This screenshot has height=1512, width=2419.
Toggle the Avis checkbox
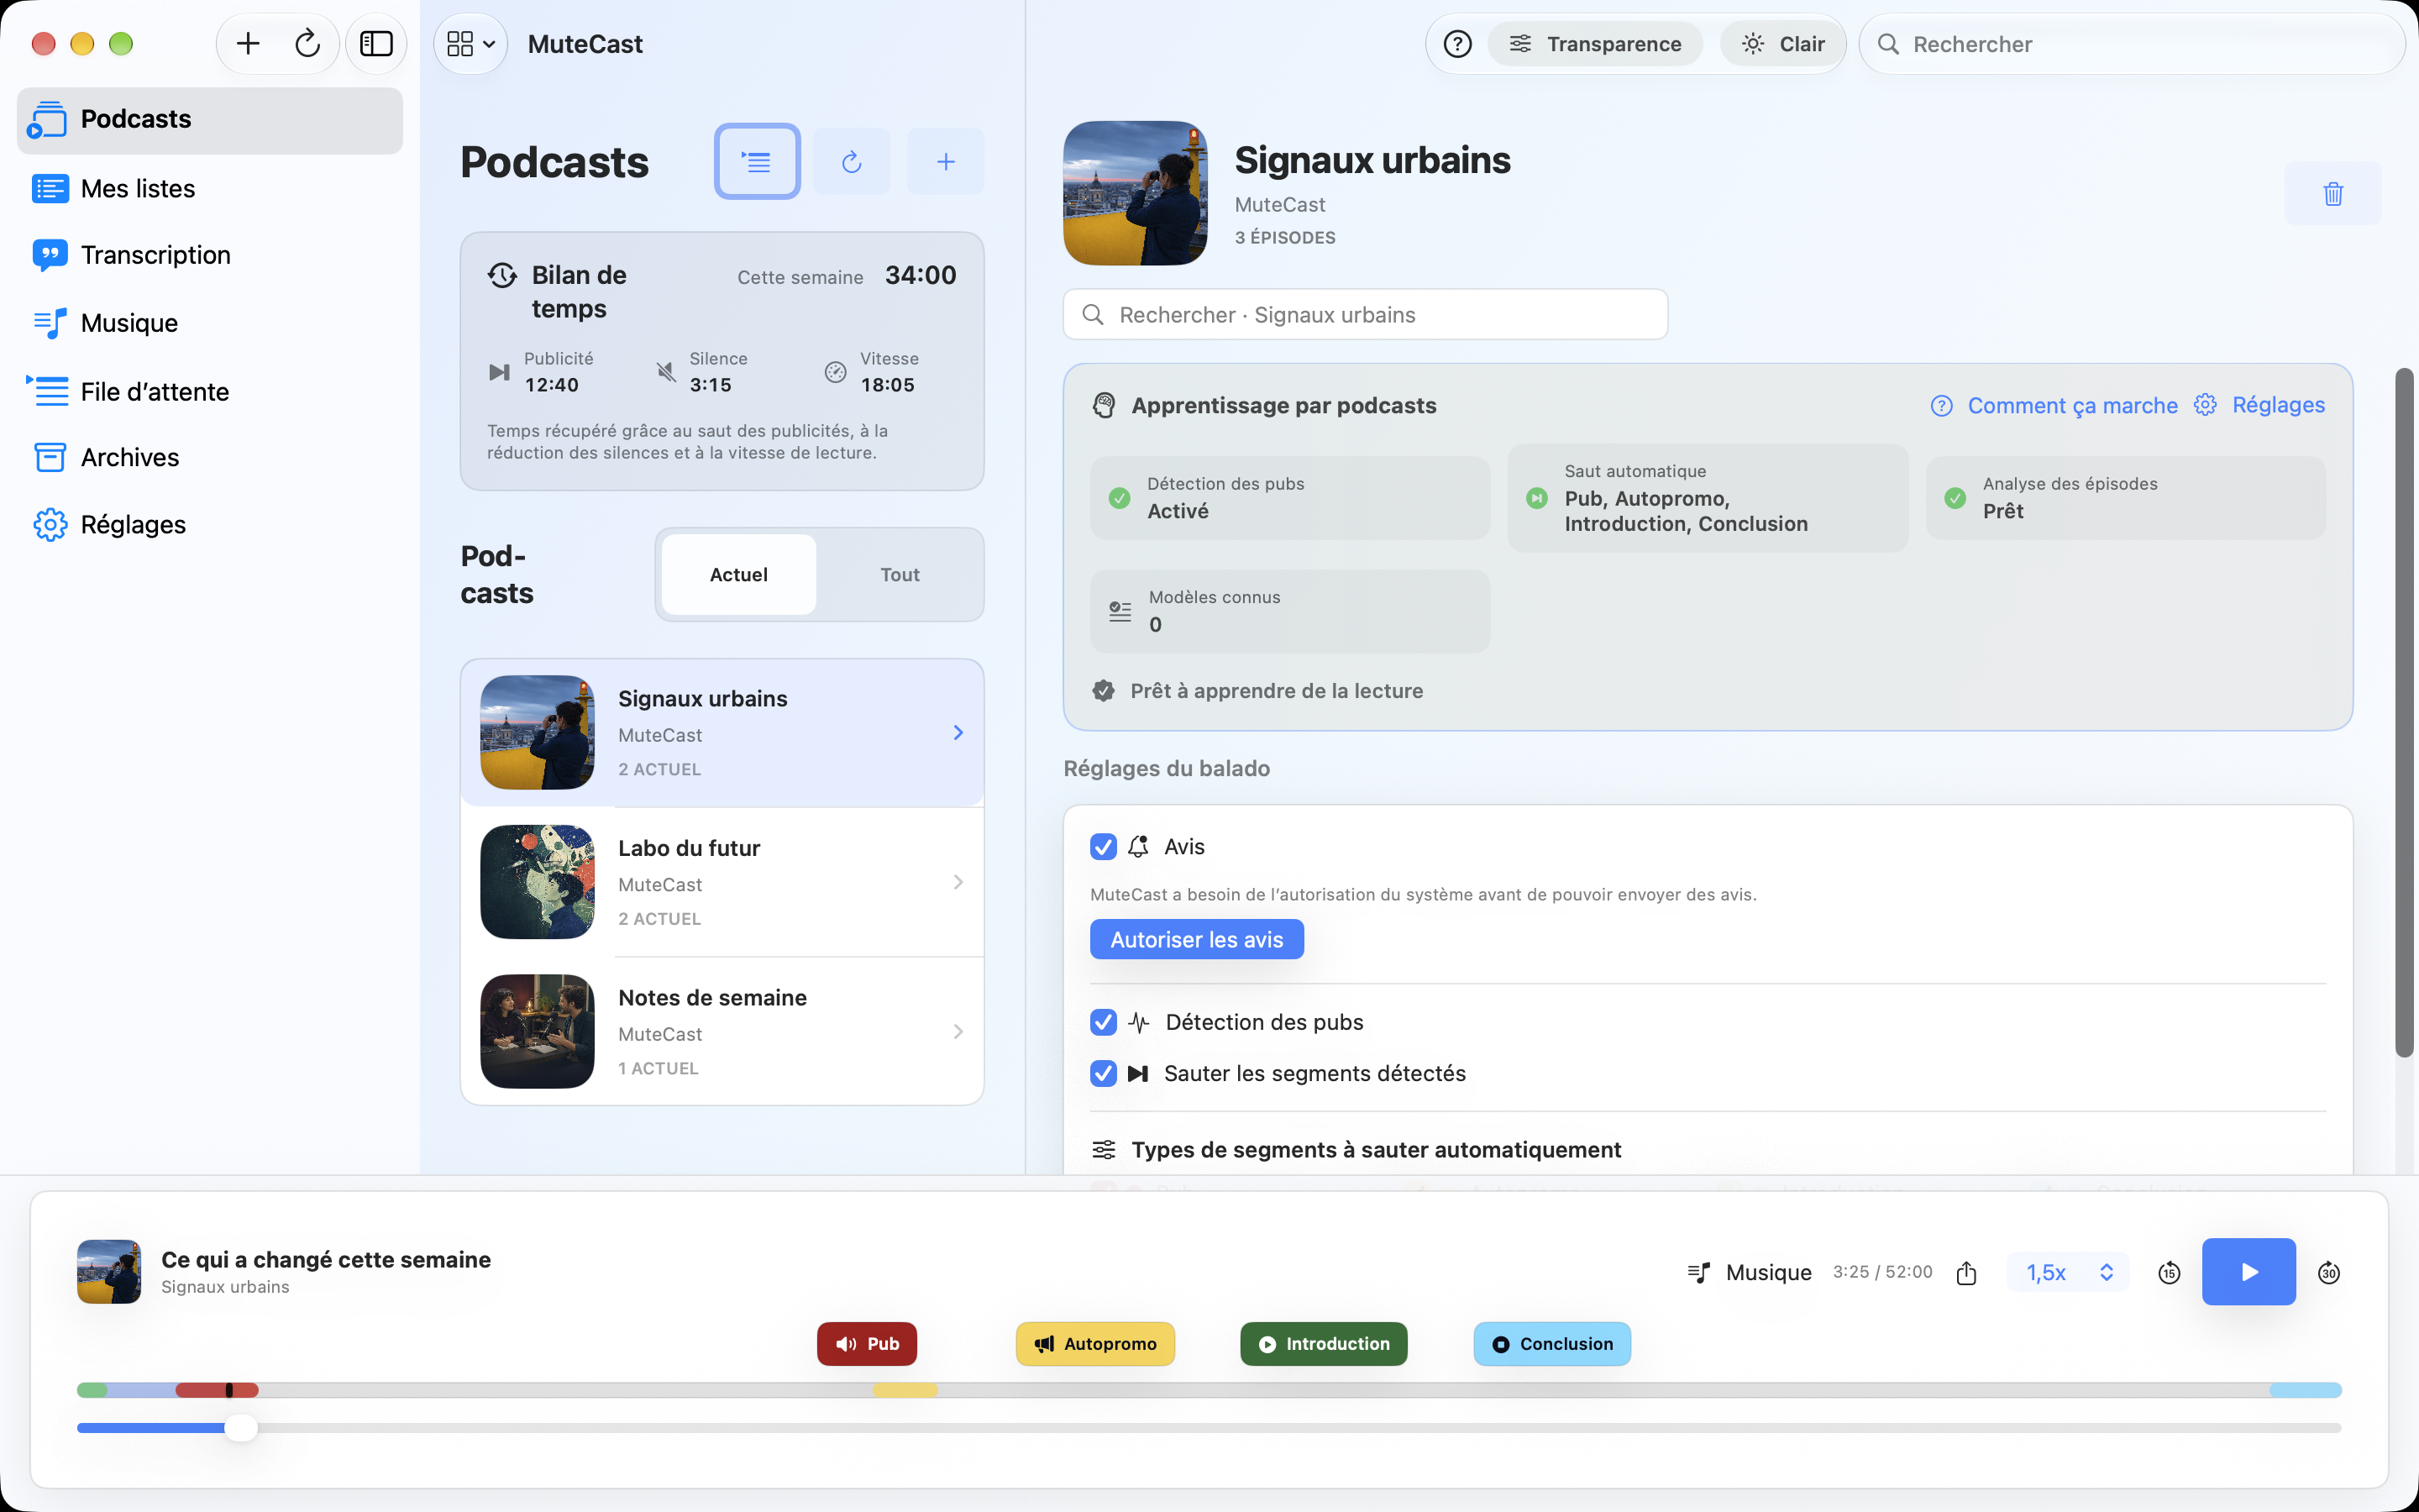point(1104,847)
